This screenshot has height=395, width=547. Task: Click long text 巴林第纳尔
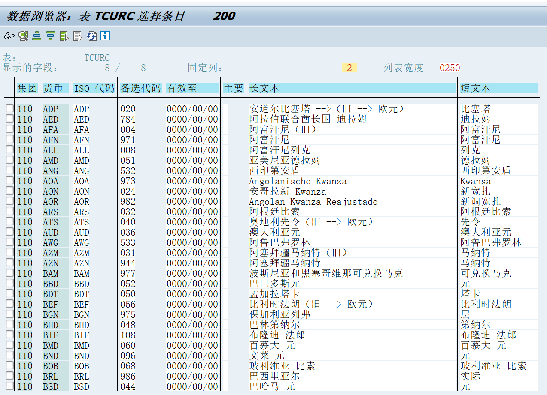pos(275,325)
